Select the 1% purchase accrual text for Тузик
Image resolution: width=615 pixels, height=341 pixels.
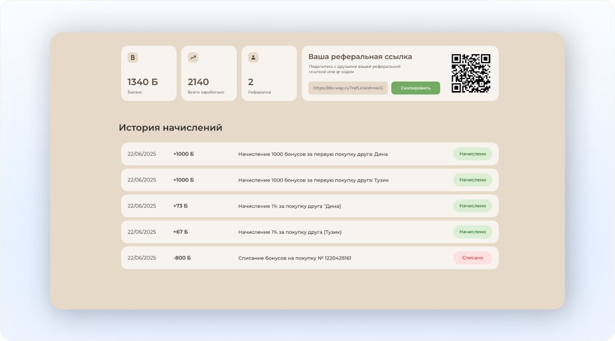(289, 232)
